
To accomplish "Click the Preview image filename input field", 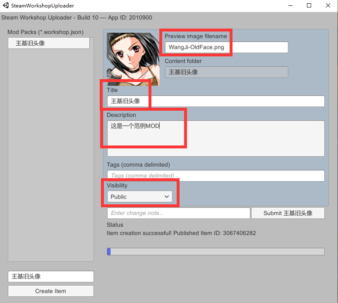I will (x=227, y=47).
